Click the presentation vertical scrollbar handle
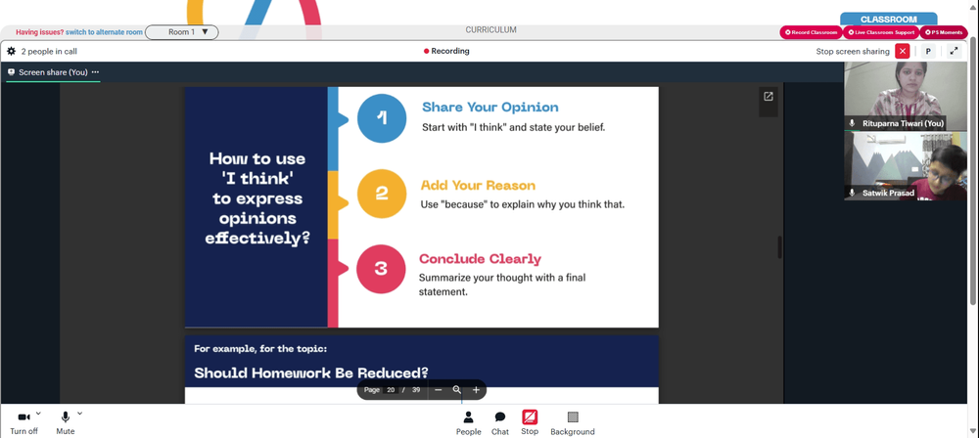The height and width of the screenshot is (438, 979). (x=779, y=247)
